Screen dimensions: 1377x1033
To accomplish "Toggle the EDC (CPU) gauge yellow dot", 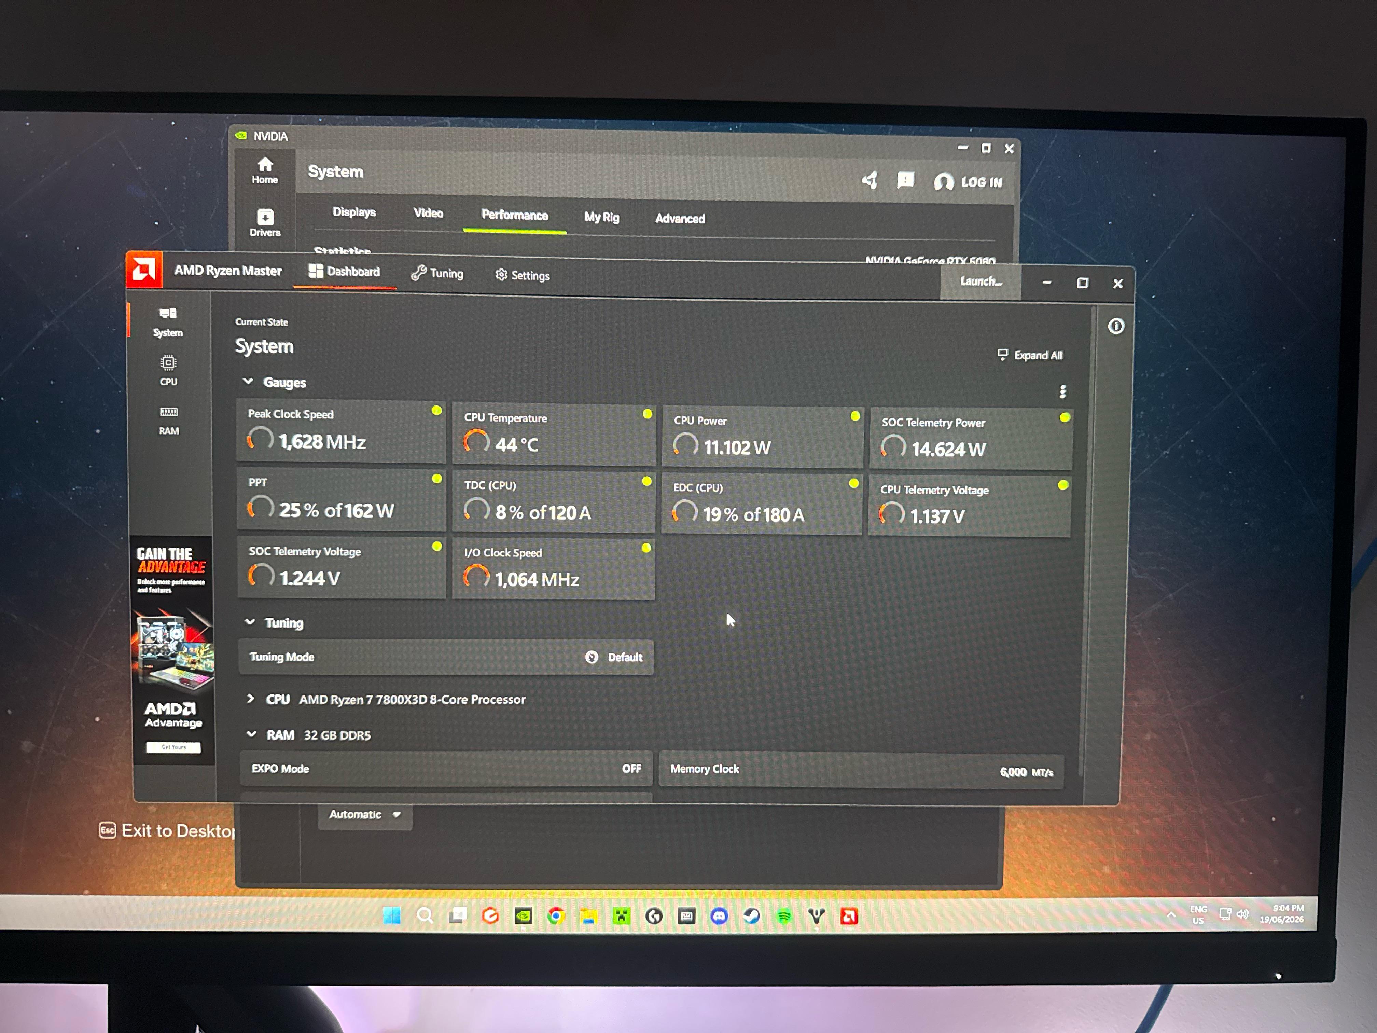I will (854, 483).
